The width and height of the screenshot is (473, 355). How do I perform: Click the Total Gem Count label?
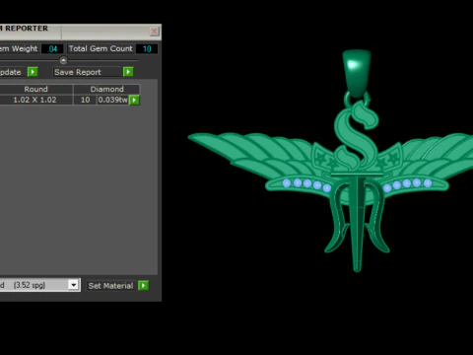(101, 48)
